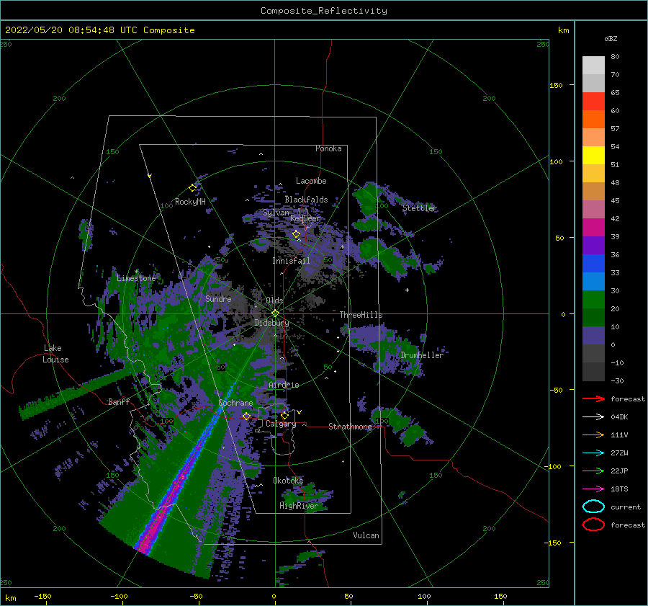Click the radar site diamond above Didsbury
The image size is (648, 606).
275,313
